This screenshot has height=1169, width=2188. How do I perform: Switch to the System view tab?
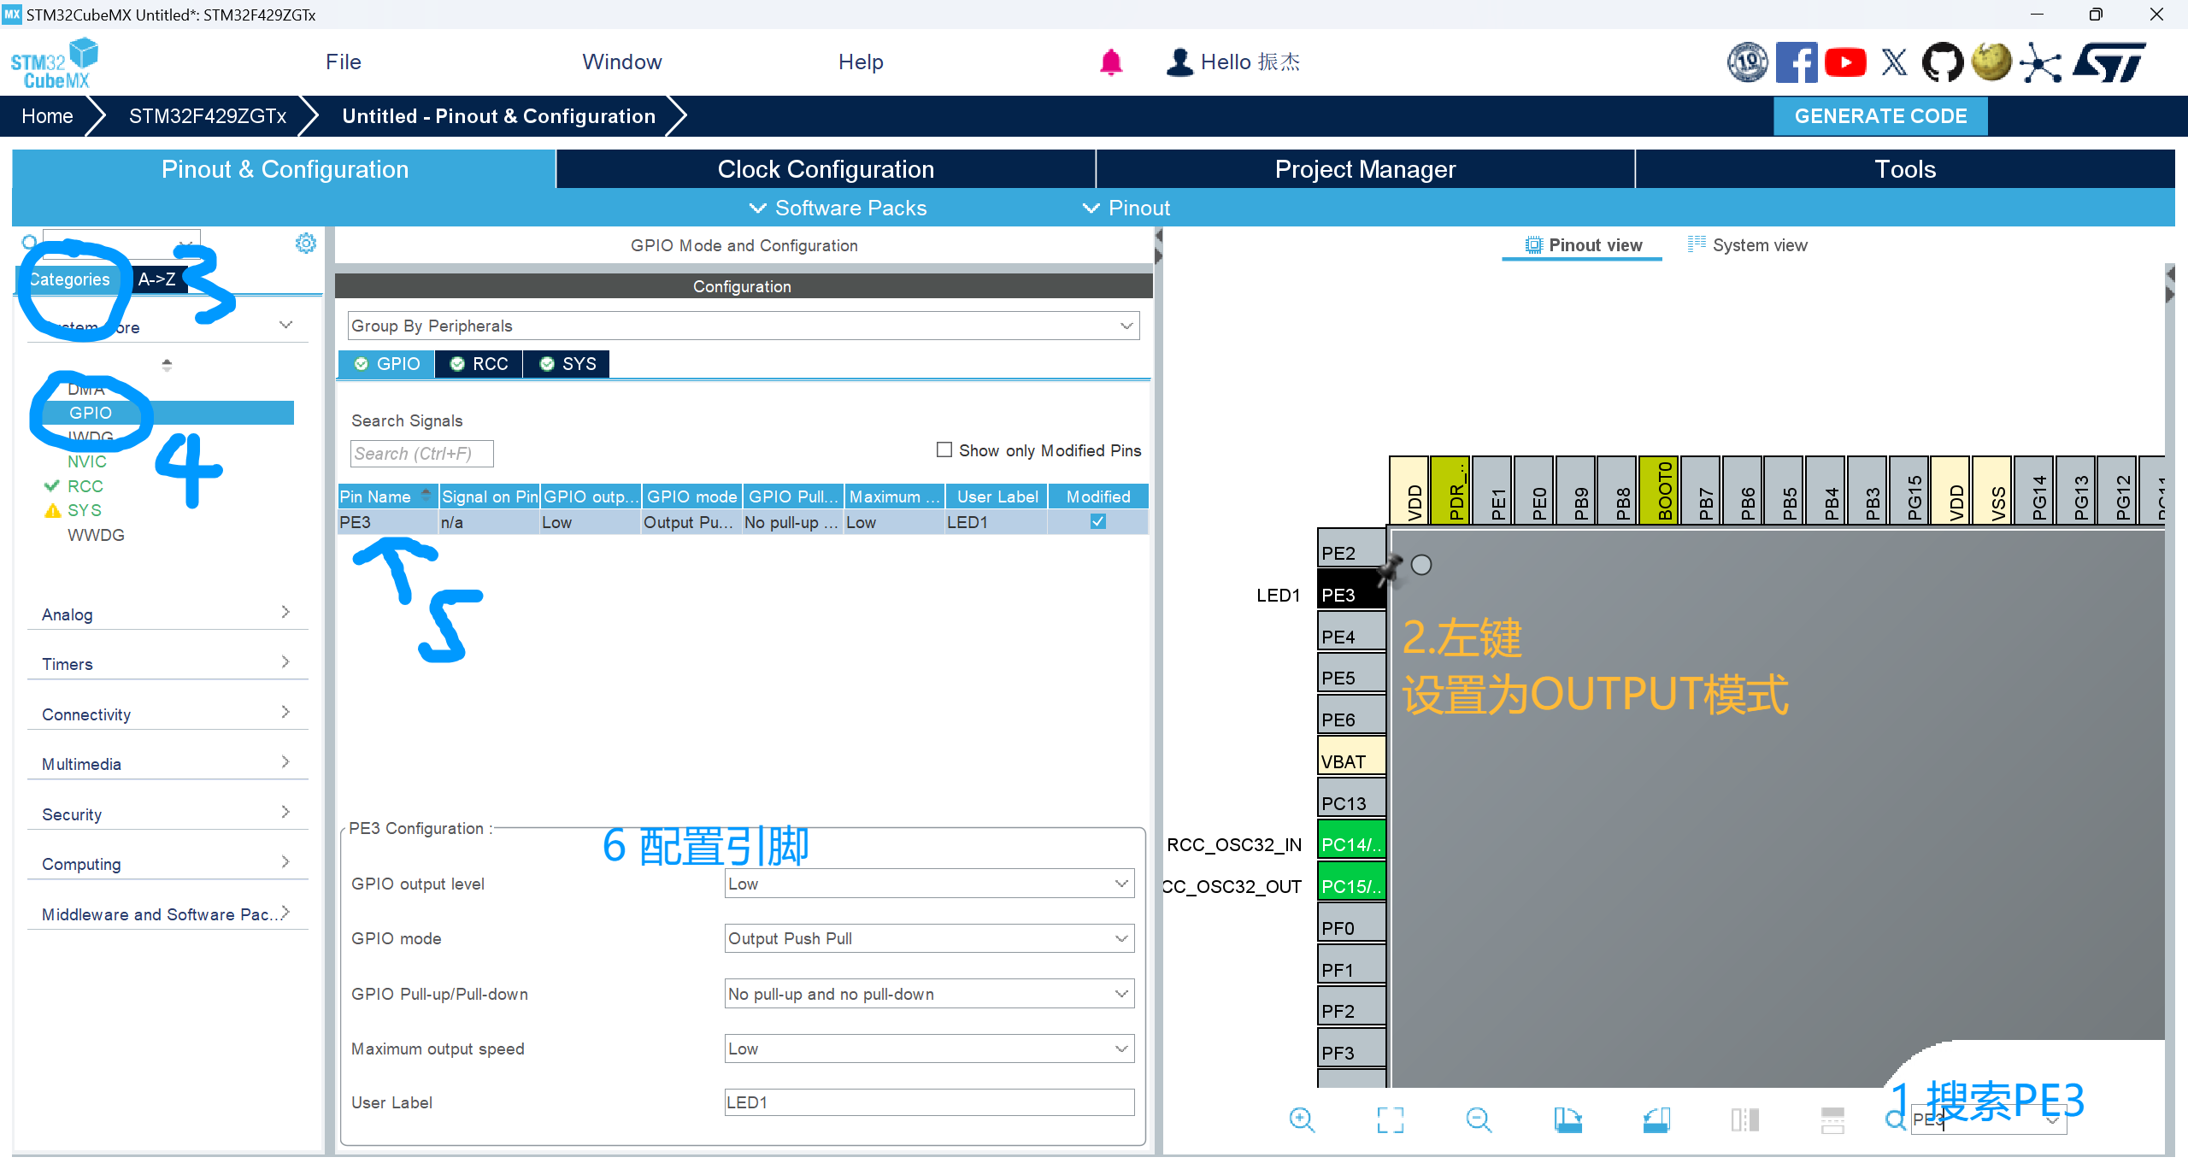[1748, 245]
